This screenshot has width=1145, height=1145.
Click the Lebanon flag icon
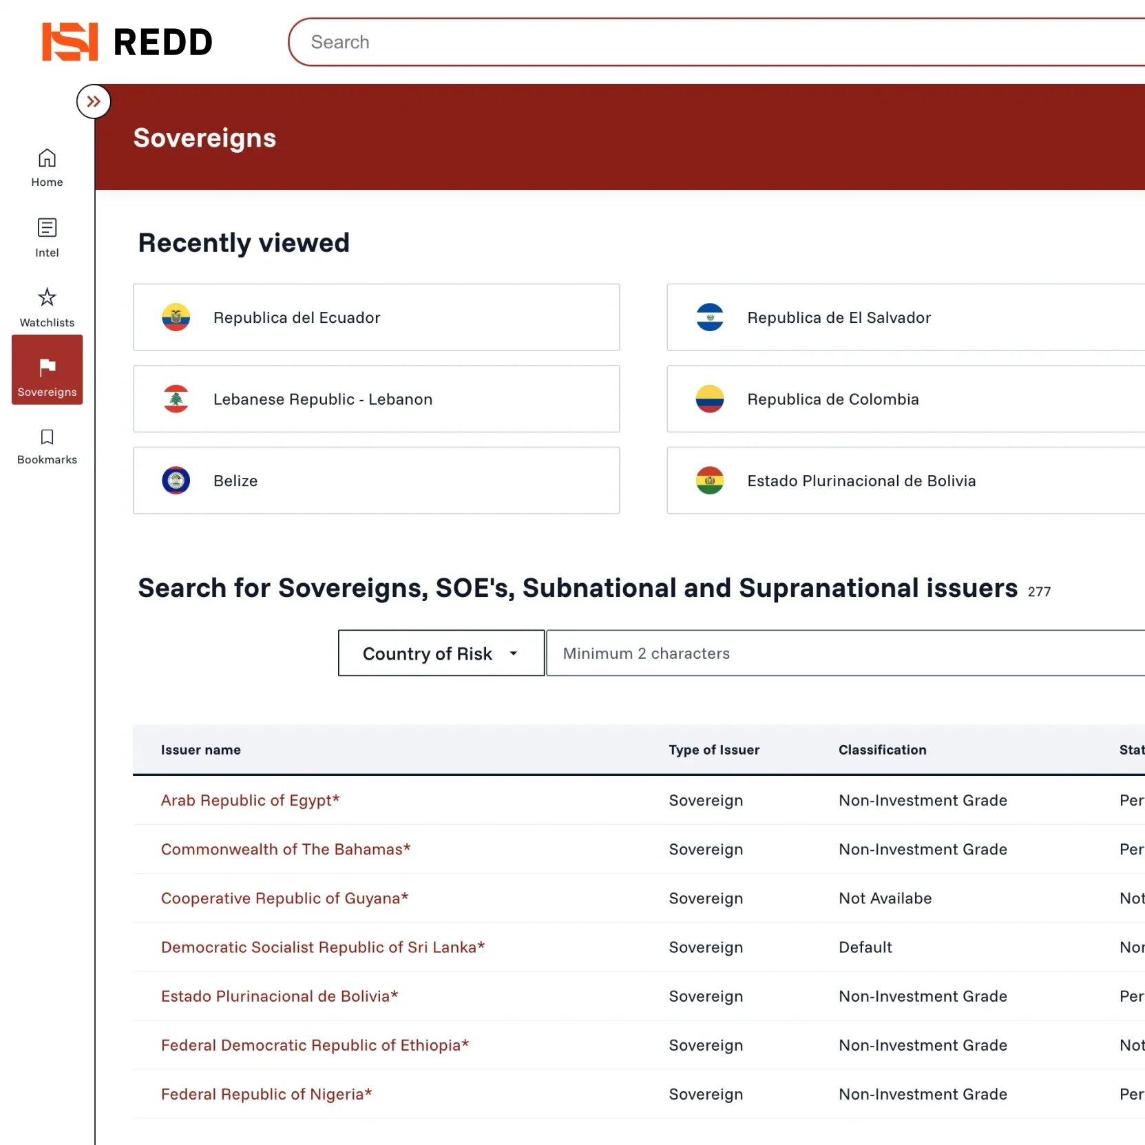tap(176, 399)
